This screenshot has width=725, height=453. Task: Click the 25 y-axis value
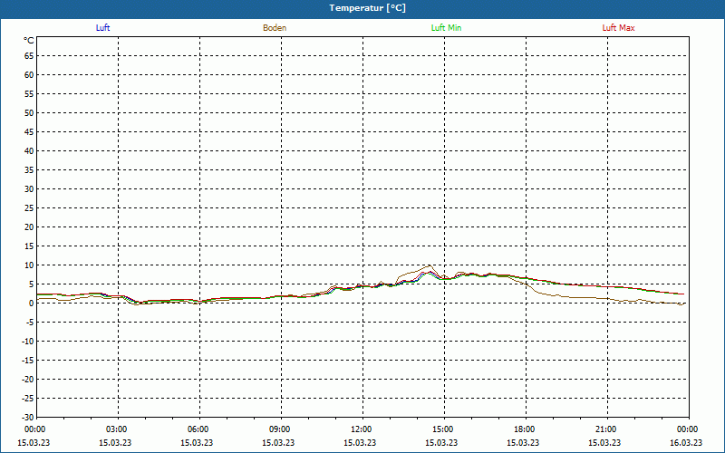(29, 208)
